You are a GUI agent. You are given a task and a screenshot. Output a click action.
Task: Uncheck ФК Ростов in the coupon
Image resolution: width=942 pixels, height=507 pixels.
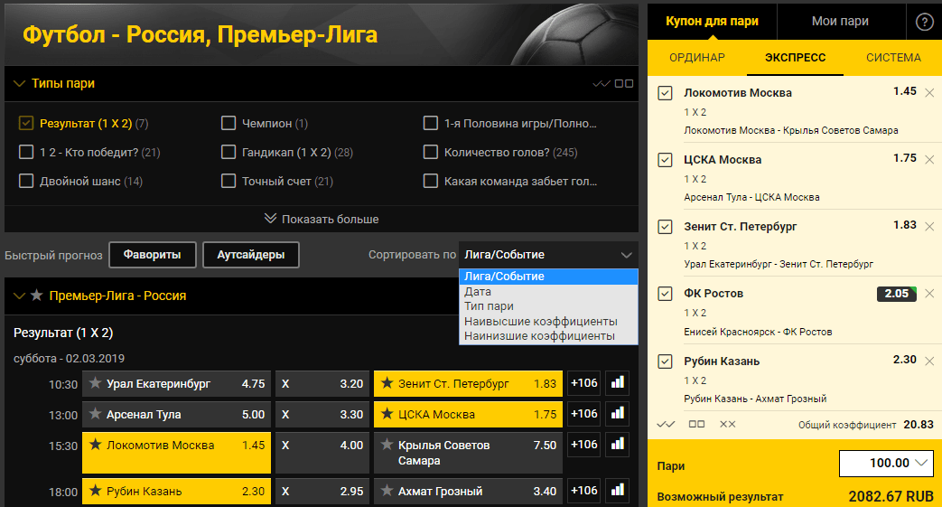[665, 294]
